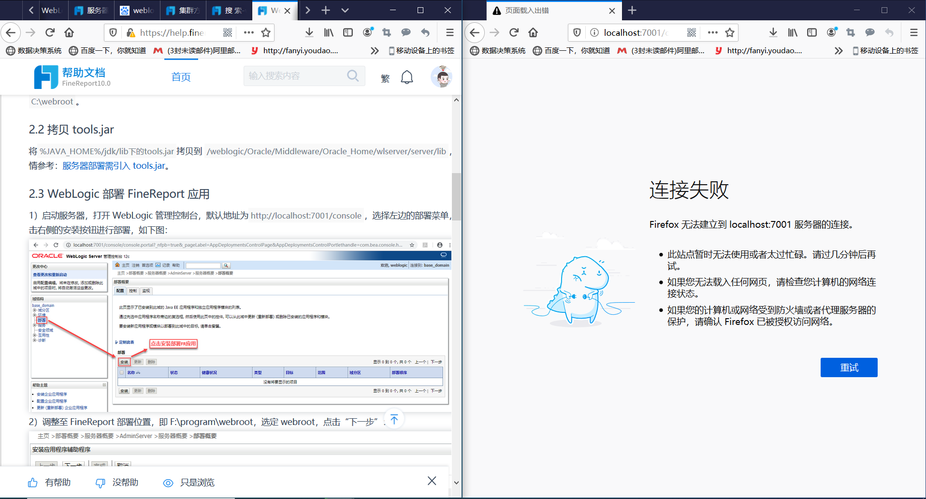The height and width of the screenshot is (499, 926).
Task: Close 页面载入出错 tab
Action: 612,11
